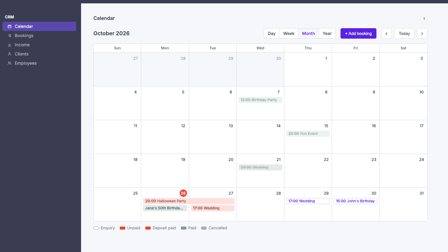Switch to Week view
This screenshot has width=448, height=252.
[289, 33]
